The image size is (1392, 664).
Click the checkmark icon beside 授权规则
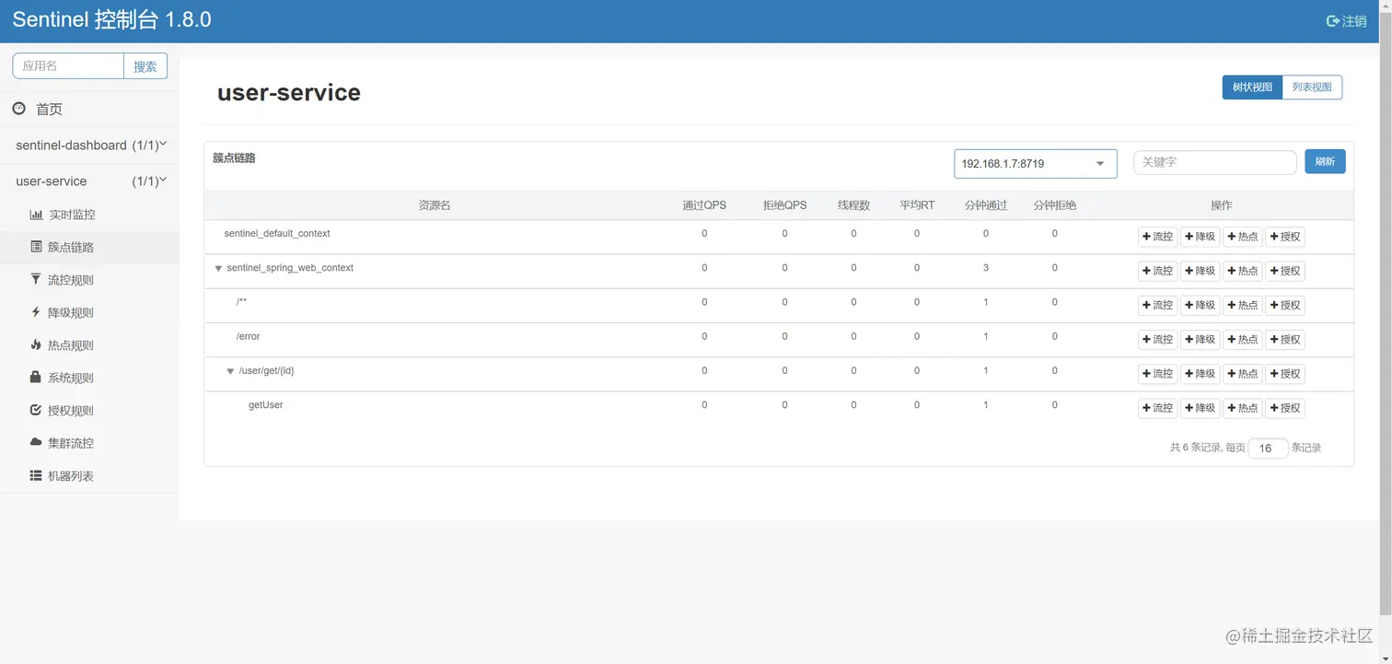[36, 410]
